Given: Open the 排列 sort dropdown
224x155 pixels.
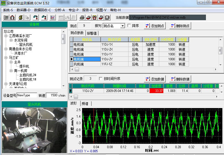Looking at the screenshot, I should (x=122, y=26).
